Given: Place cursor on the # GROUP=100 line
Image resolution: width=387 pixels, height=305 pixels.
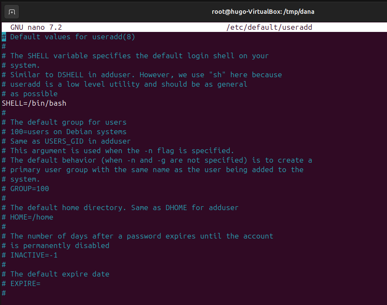Looking at the screenshot, I should [29, 189].
